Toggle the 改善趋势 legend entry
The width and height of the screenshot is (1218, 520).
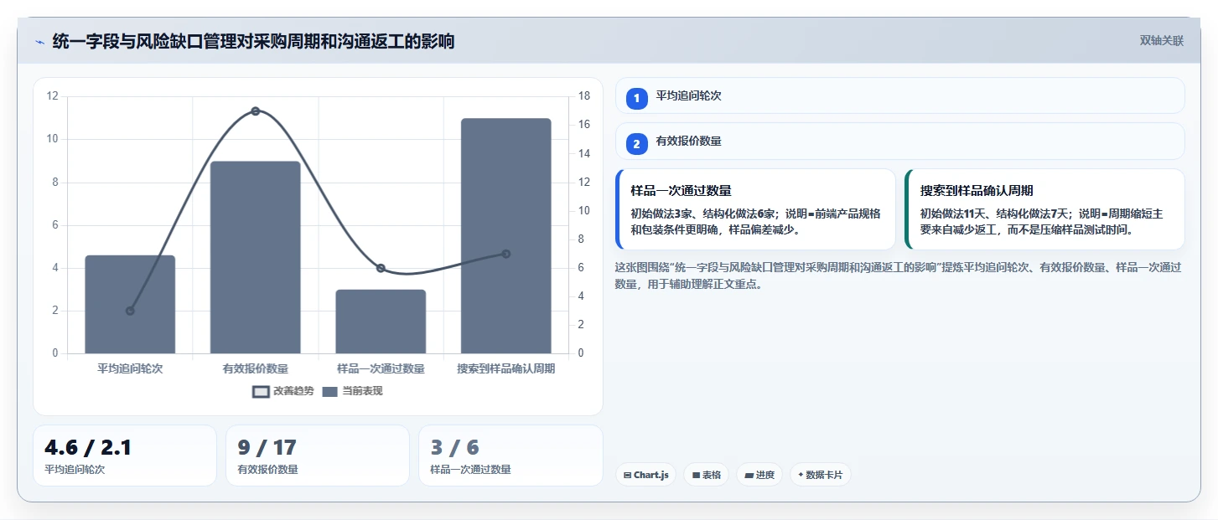(x=282, y=391)
